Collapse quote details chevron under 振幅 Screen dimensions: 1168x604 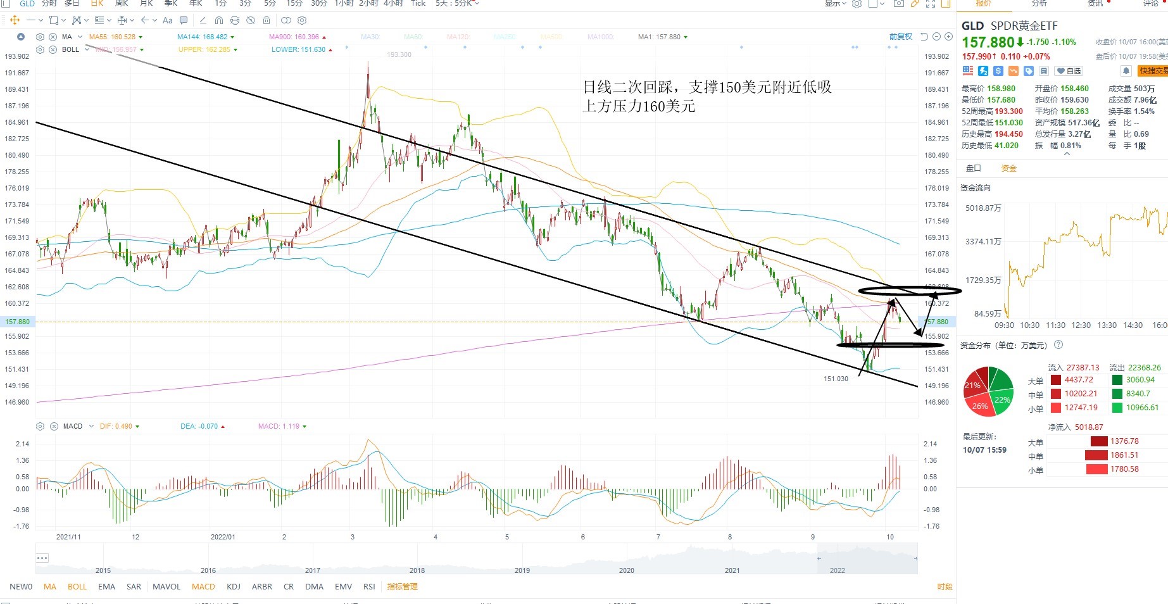1067,154
